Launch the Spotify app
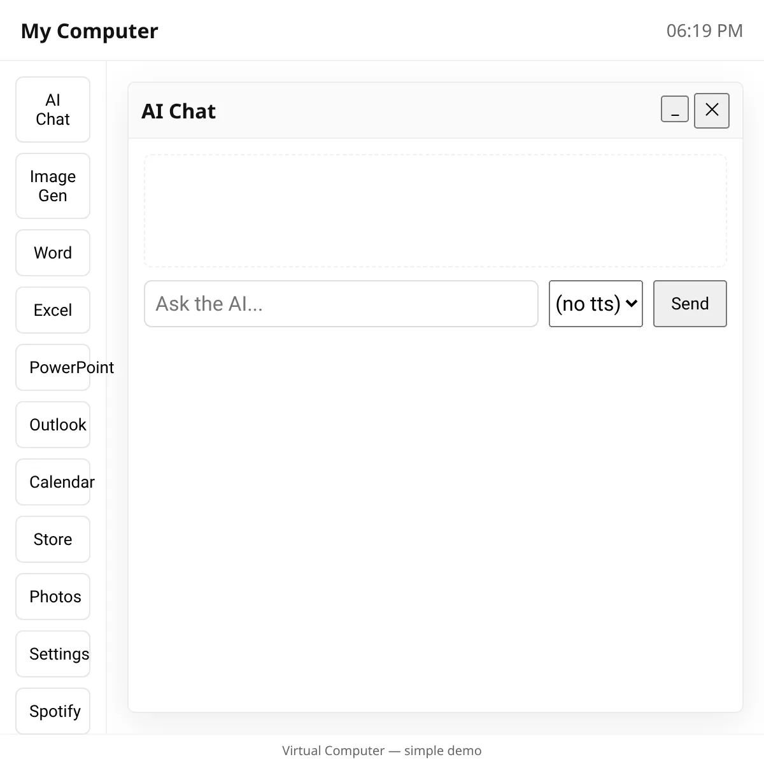The image size is (764, 764). [53, 711]
